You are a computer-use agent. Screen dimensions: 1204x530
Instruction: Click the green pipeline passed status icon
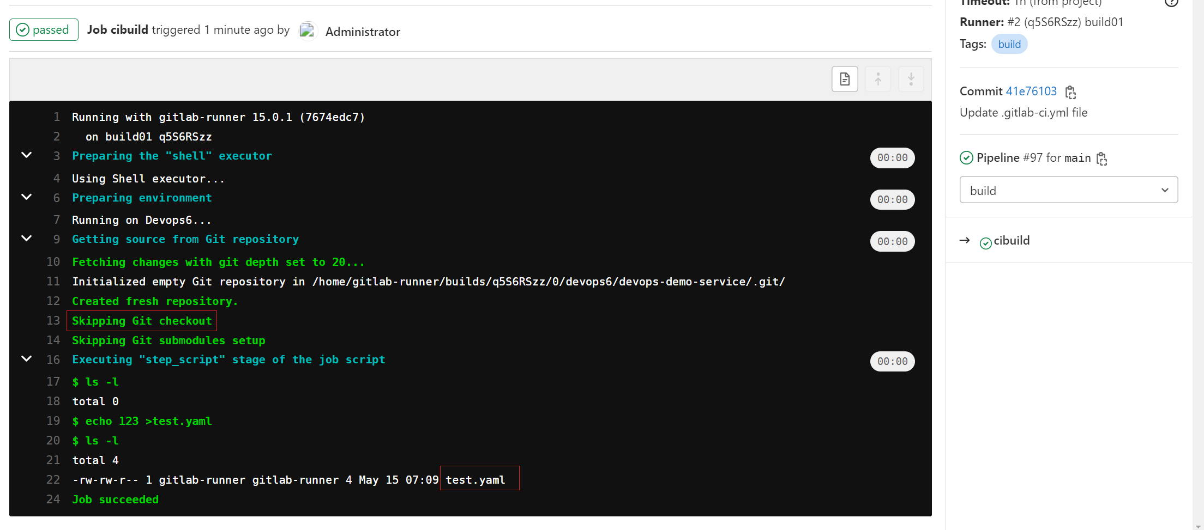[x=966, y=158]
